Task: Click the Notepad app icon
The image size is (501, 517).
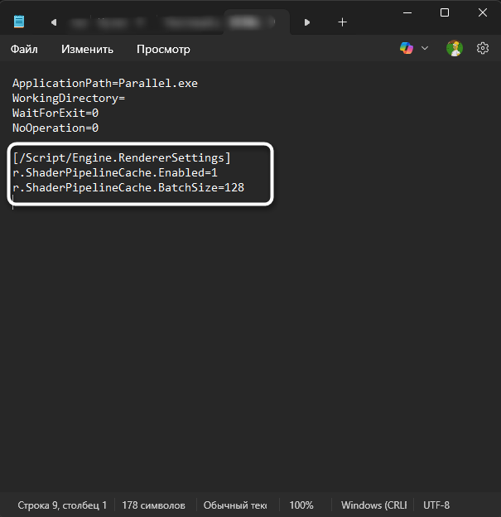Action: pyautogui.click(x=19, y=22)
